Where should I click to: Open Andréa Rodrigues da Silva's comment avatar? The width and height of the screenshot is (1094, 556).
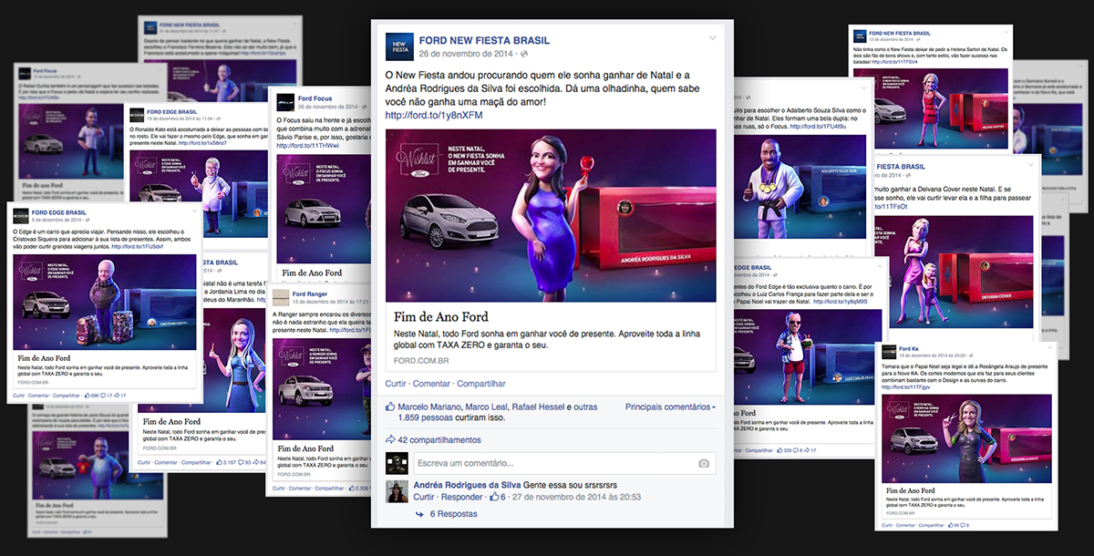397,490
